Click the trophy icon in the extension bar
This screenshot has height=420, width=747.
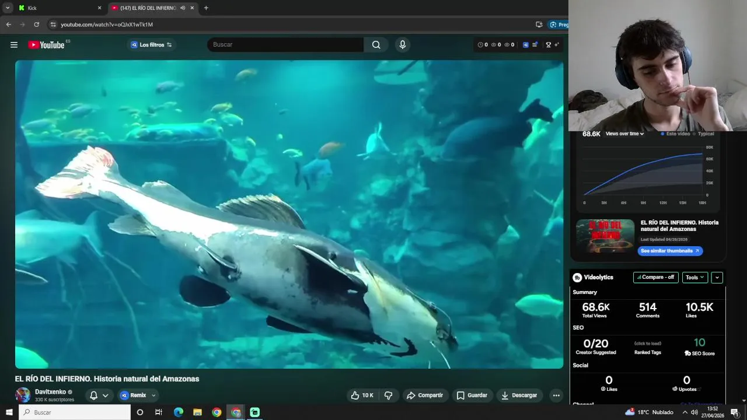click(x=548, y=45)
